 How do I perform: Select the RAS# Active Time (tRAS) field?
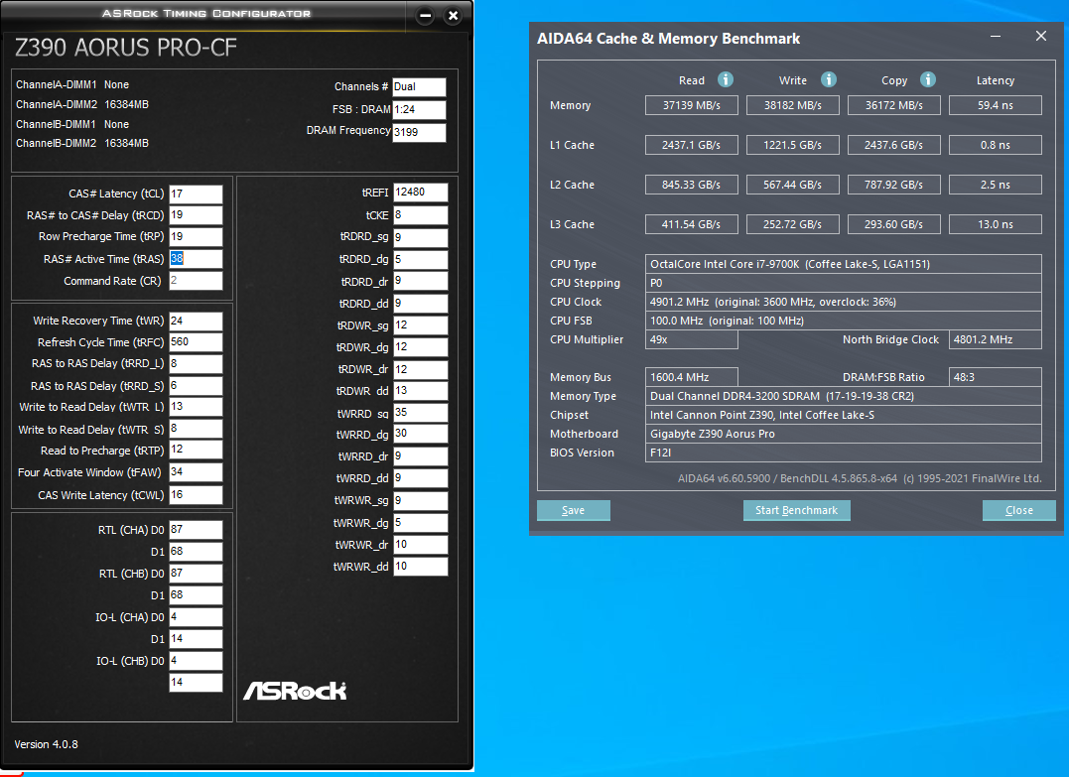tap(196, 258)
